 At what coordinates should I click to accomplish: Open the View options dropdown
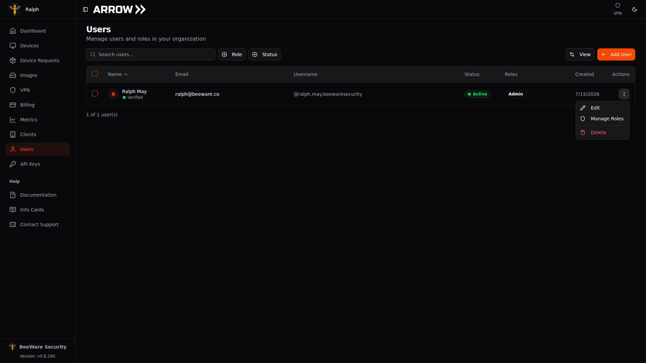[580, 54]
